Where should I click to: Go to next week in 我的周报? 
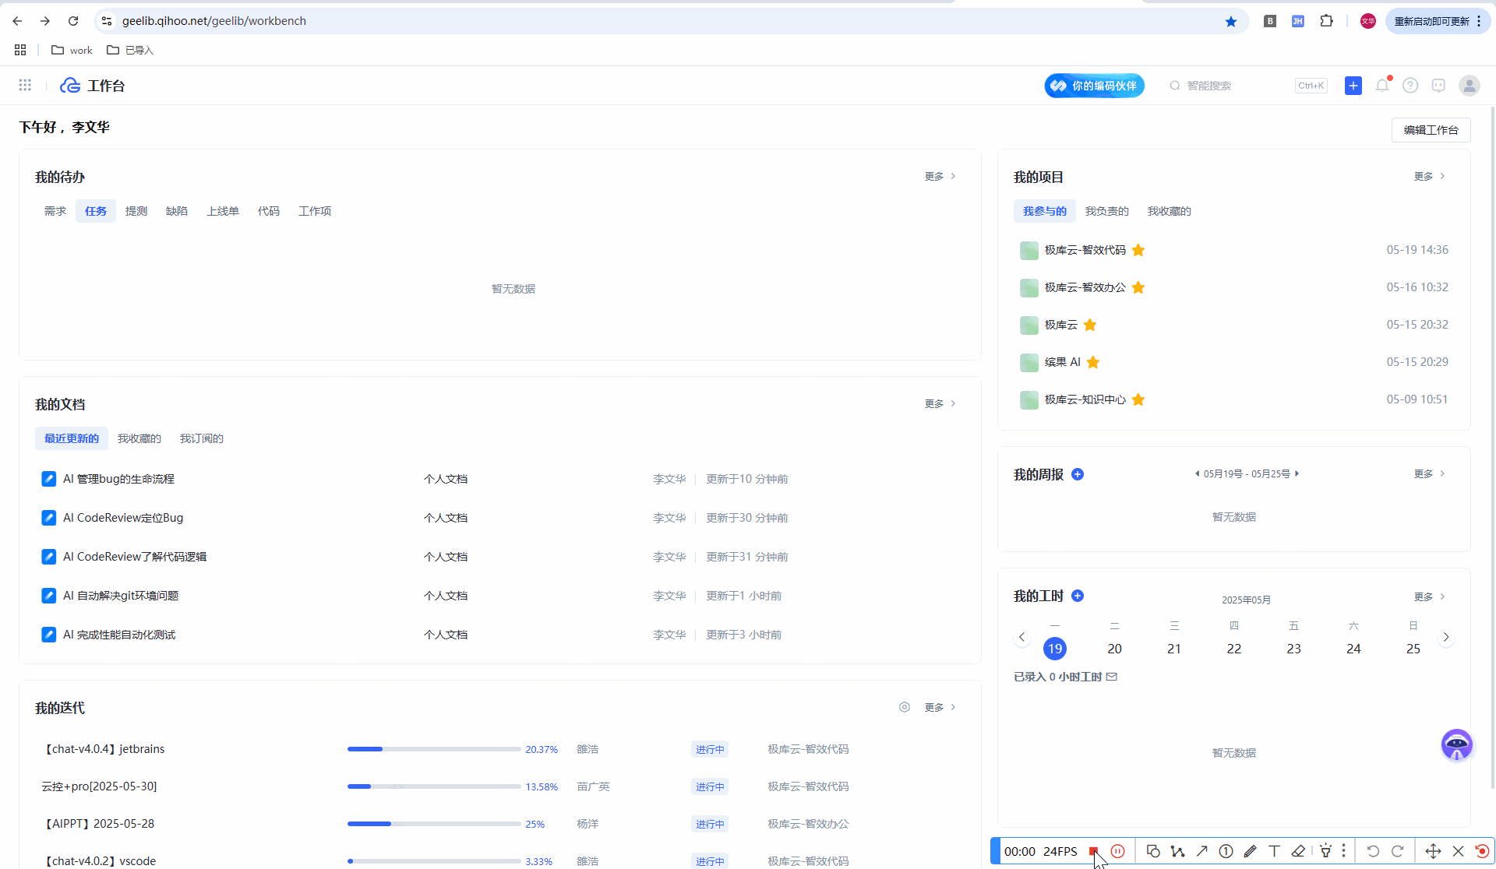[1297, 473]
